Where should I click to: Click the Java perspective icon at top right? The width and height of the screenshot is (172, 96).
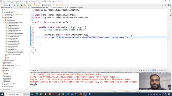169,5
